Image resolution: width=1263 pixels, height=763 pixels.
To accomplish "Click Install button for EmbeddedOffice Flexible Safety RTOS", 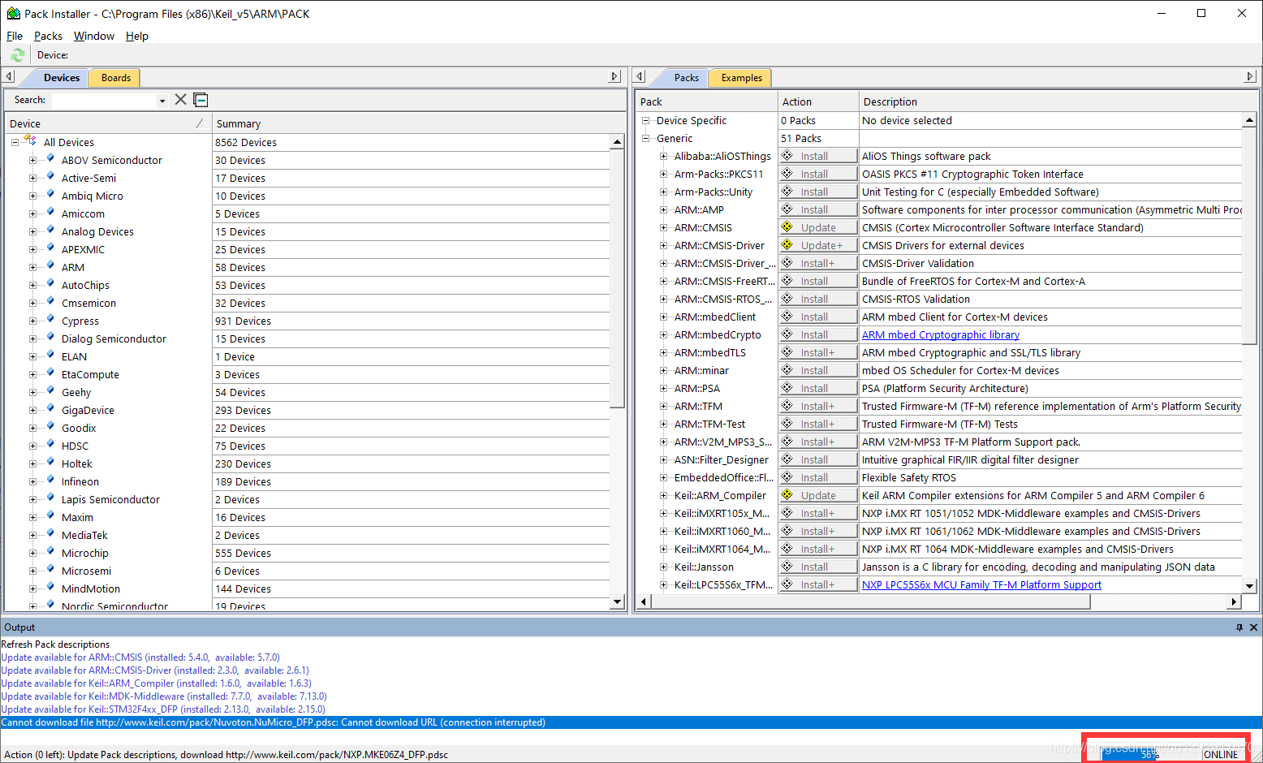I will tap(818, 477).
